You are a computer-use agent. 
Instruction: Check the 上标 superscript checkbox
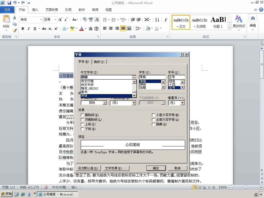click(x=82, y=124)
